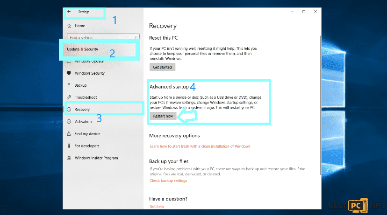The image size is (387, 215).
Task: Click the Windows Security shield icon
Action: tap(69, 73)
